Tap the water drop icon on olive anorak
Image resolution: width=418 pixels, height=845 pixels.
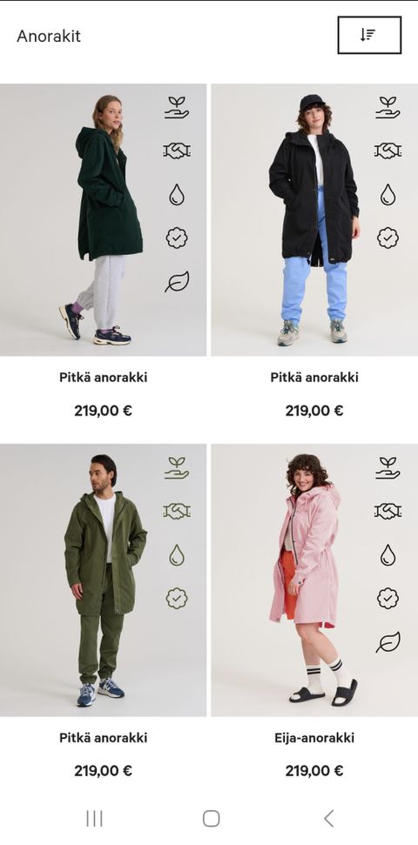tap(177, 555)
